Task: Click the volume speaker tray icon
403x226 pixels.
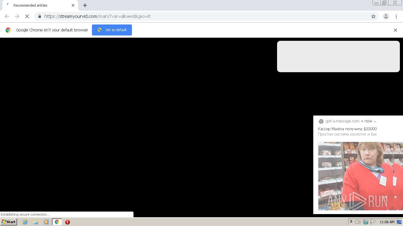Action: pyautogui.click(x=358, y=222)
